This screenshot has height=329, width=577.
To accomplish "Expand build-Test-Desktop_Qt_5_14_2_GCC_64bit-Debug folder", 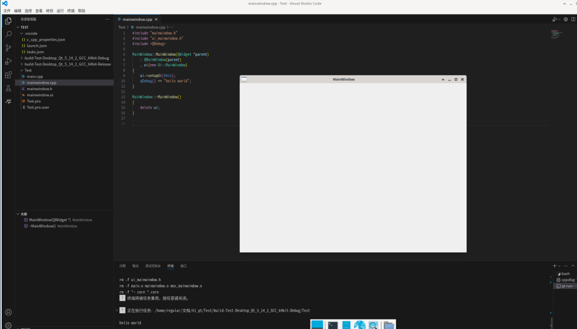I will coord(66,58).
